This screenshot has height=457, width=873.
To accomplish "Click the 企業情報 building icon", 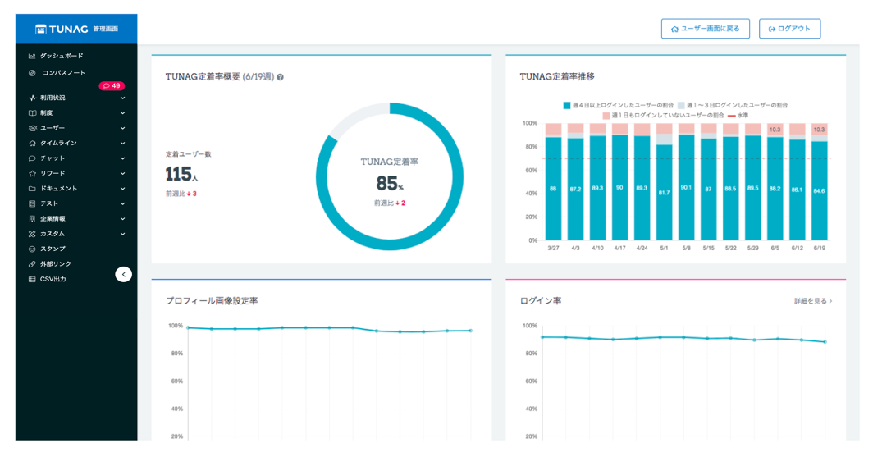I will (32, 219).
